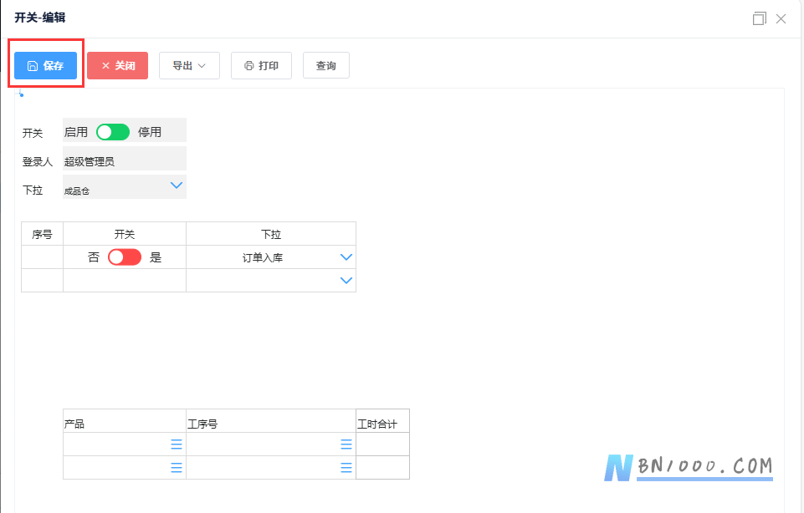The image size is (804, 513).
Task: Open the first-row 工序号 list icon
Action: point(346,444)
